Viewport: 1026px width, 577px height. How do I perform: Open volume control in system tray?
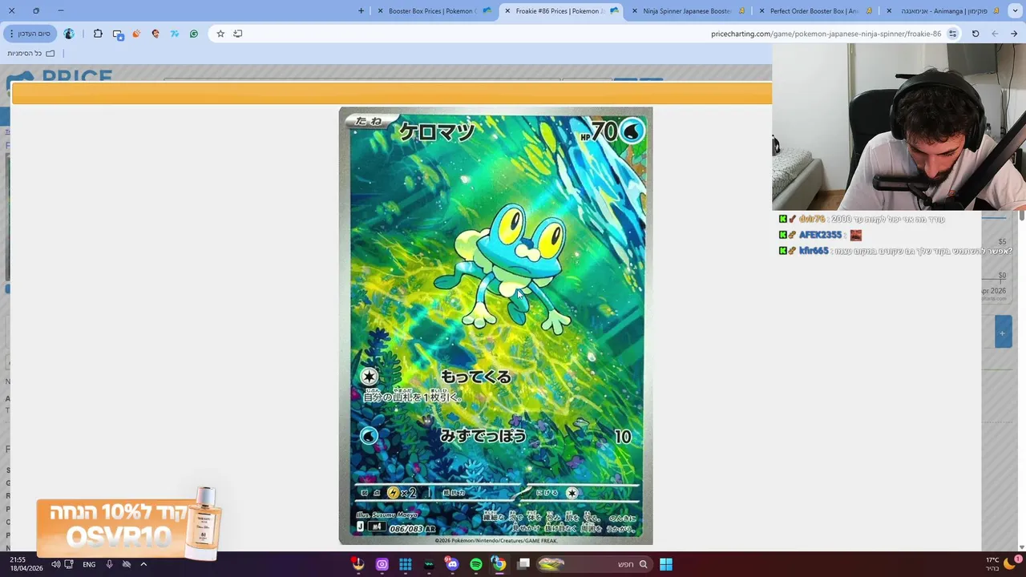(55, 564)
